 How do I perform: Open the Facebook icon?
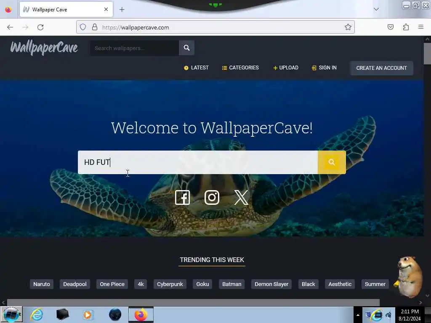(183, 198)
